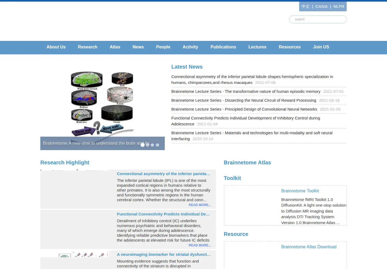Open the Research Highlight heading
Screen dimensions: 387x269
pyautogui.click(x=65, y=162)
